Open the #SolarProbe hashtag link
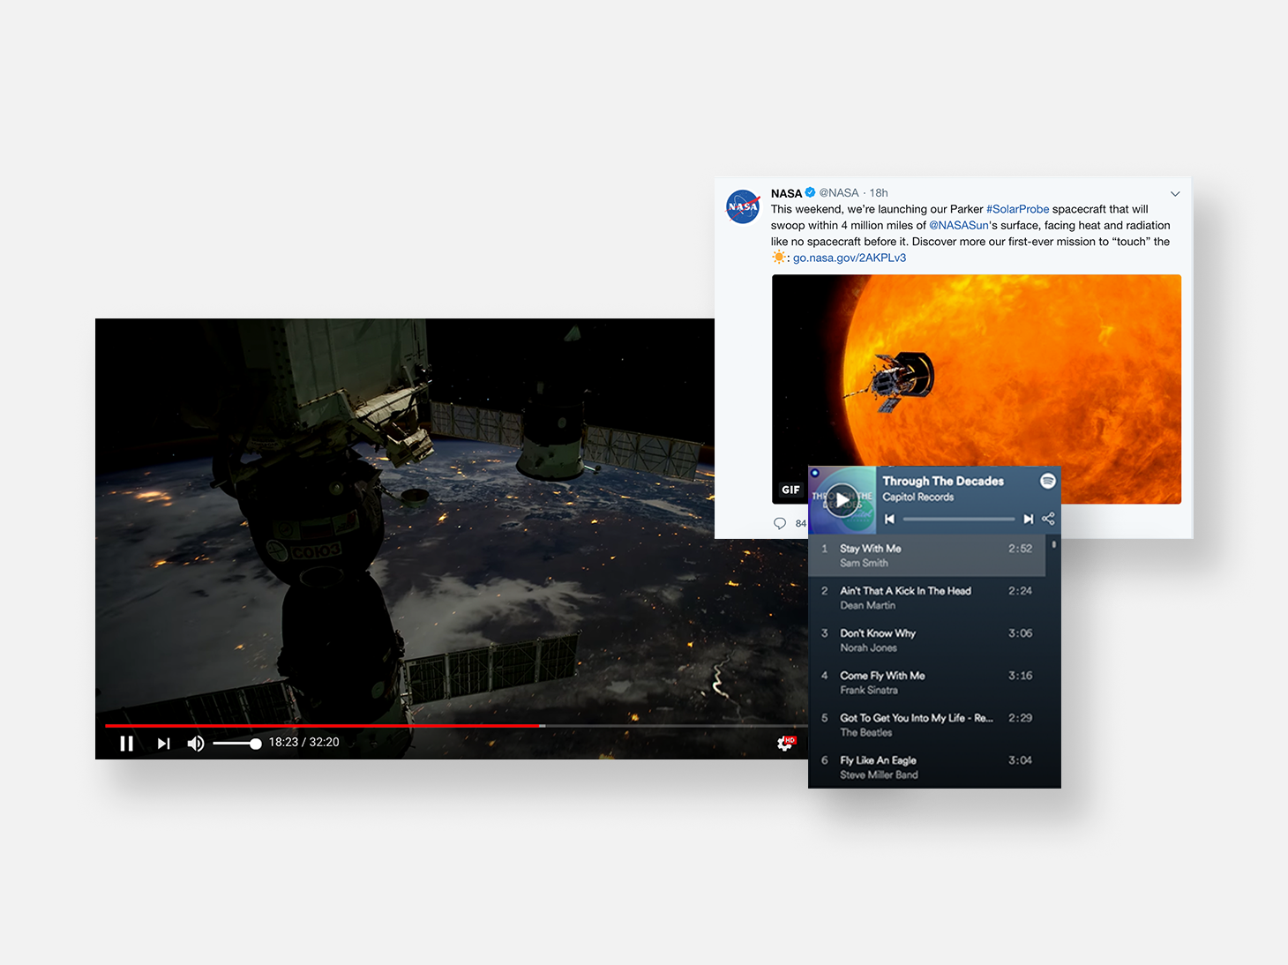The width and height of the screenshot is (1288, 965). point(1017,209)
